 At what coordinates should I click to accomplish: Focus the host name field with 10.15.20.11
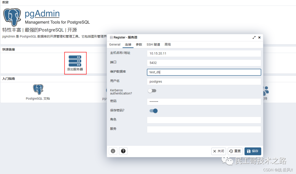tap(204, 53)
